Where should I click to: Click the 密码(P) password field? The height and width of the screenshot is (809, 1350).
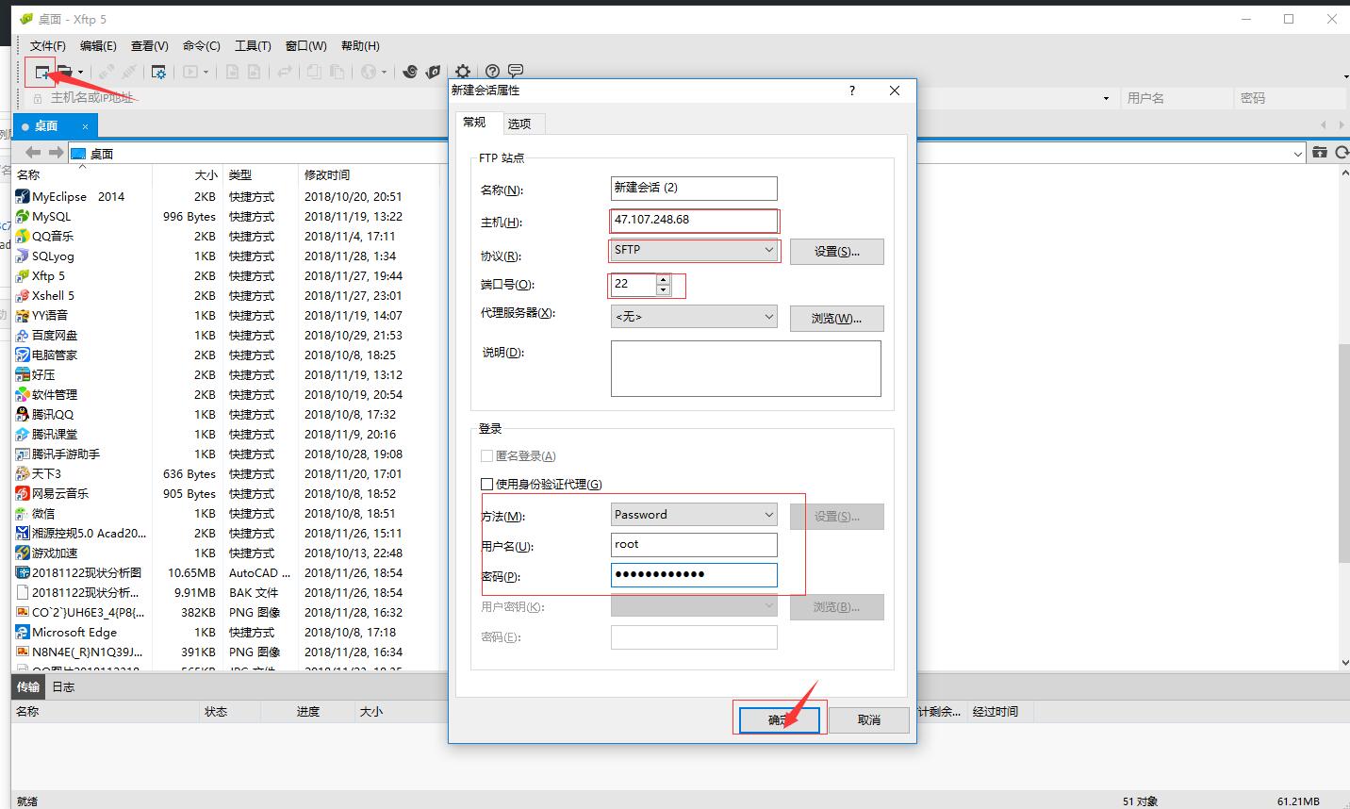click(x=694, y=575)
